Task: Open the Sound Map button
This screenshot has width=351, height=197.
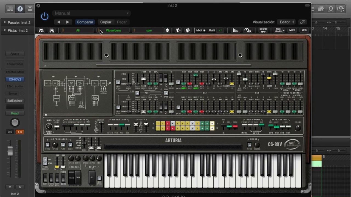Action: click(263, 30)
